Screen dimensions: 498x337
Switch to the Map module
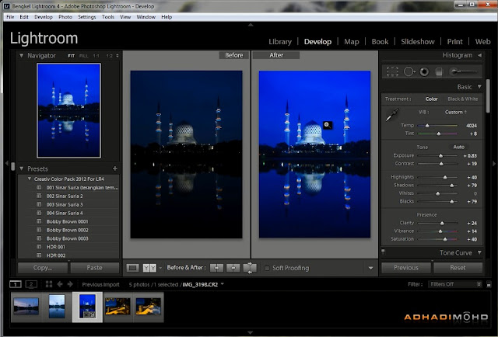pos(351,41)
